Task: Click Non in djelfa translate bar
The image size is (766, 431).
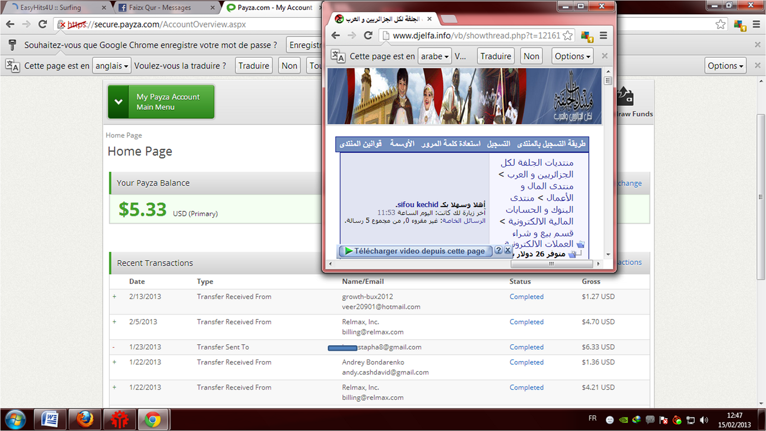Action: point(532,56)
